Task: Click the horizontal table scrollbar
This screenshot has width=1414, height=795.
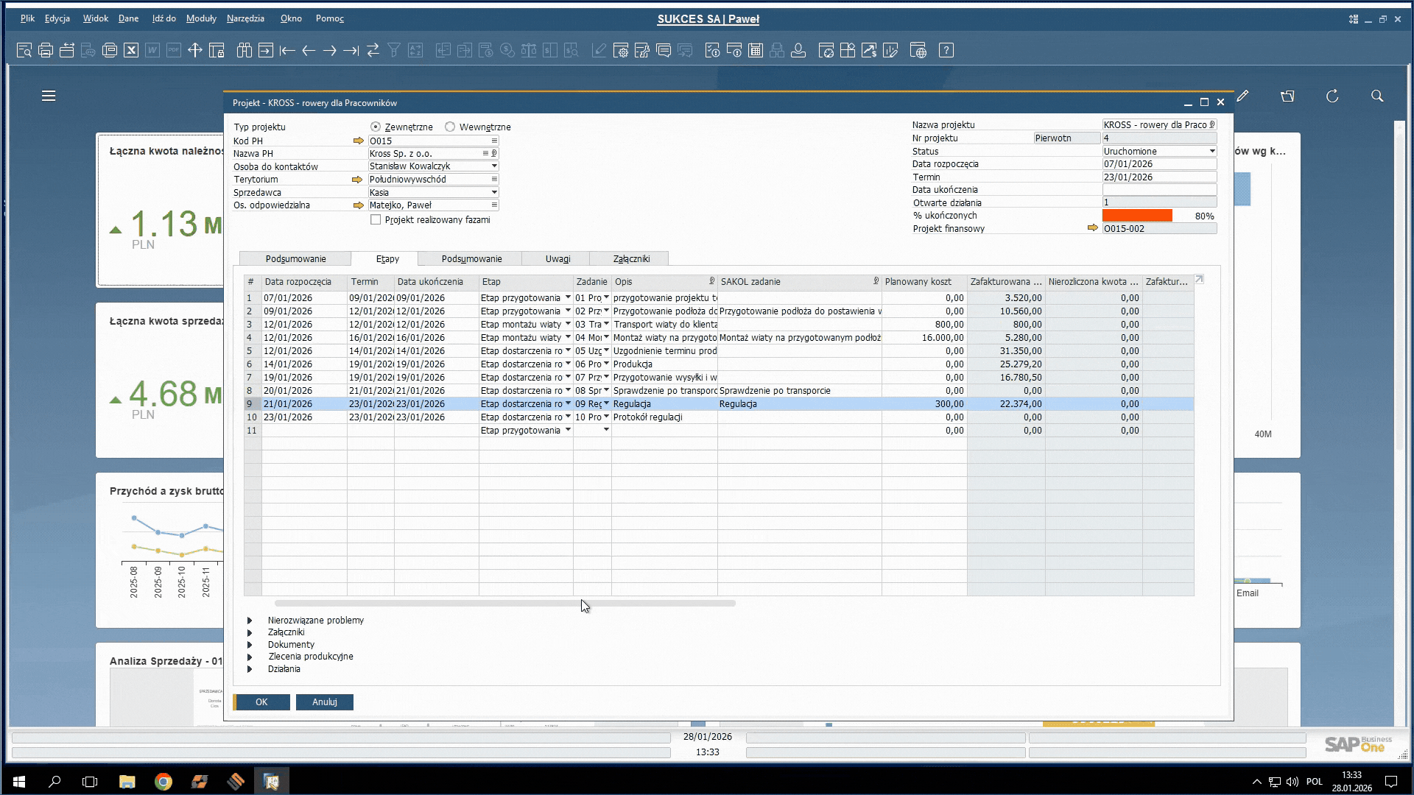Action: (504, 603)
